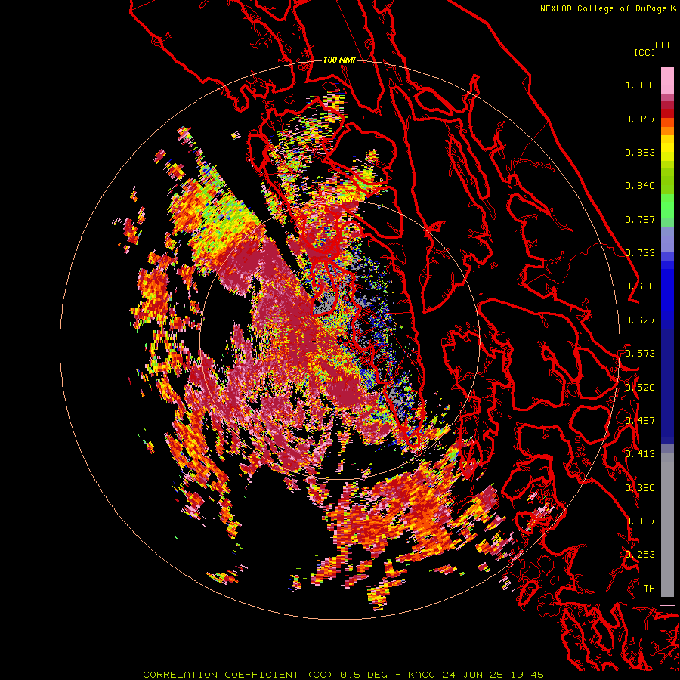Select the 0.307 legend value

pos(640,521)
